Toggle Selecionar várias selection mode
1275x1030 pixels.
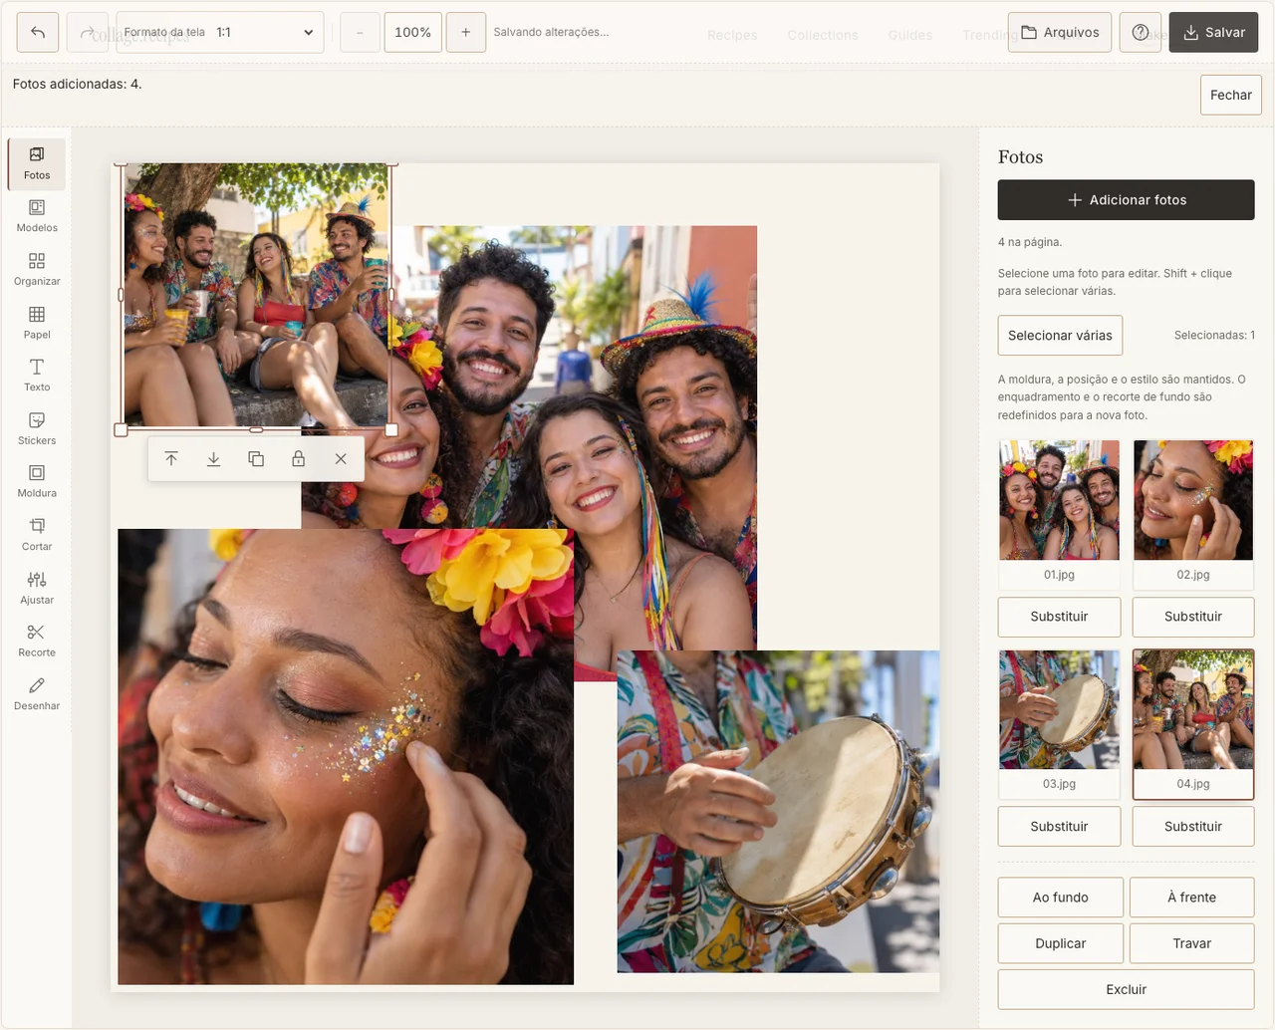[1060, 336]
